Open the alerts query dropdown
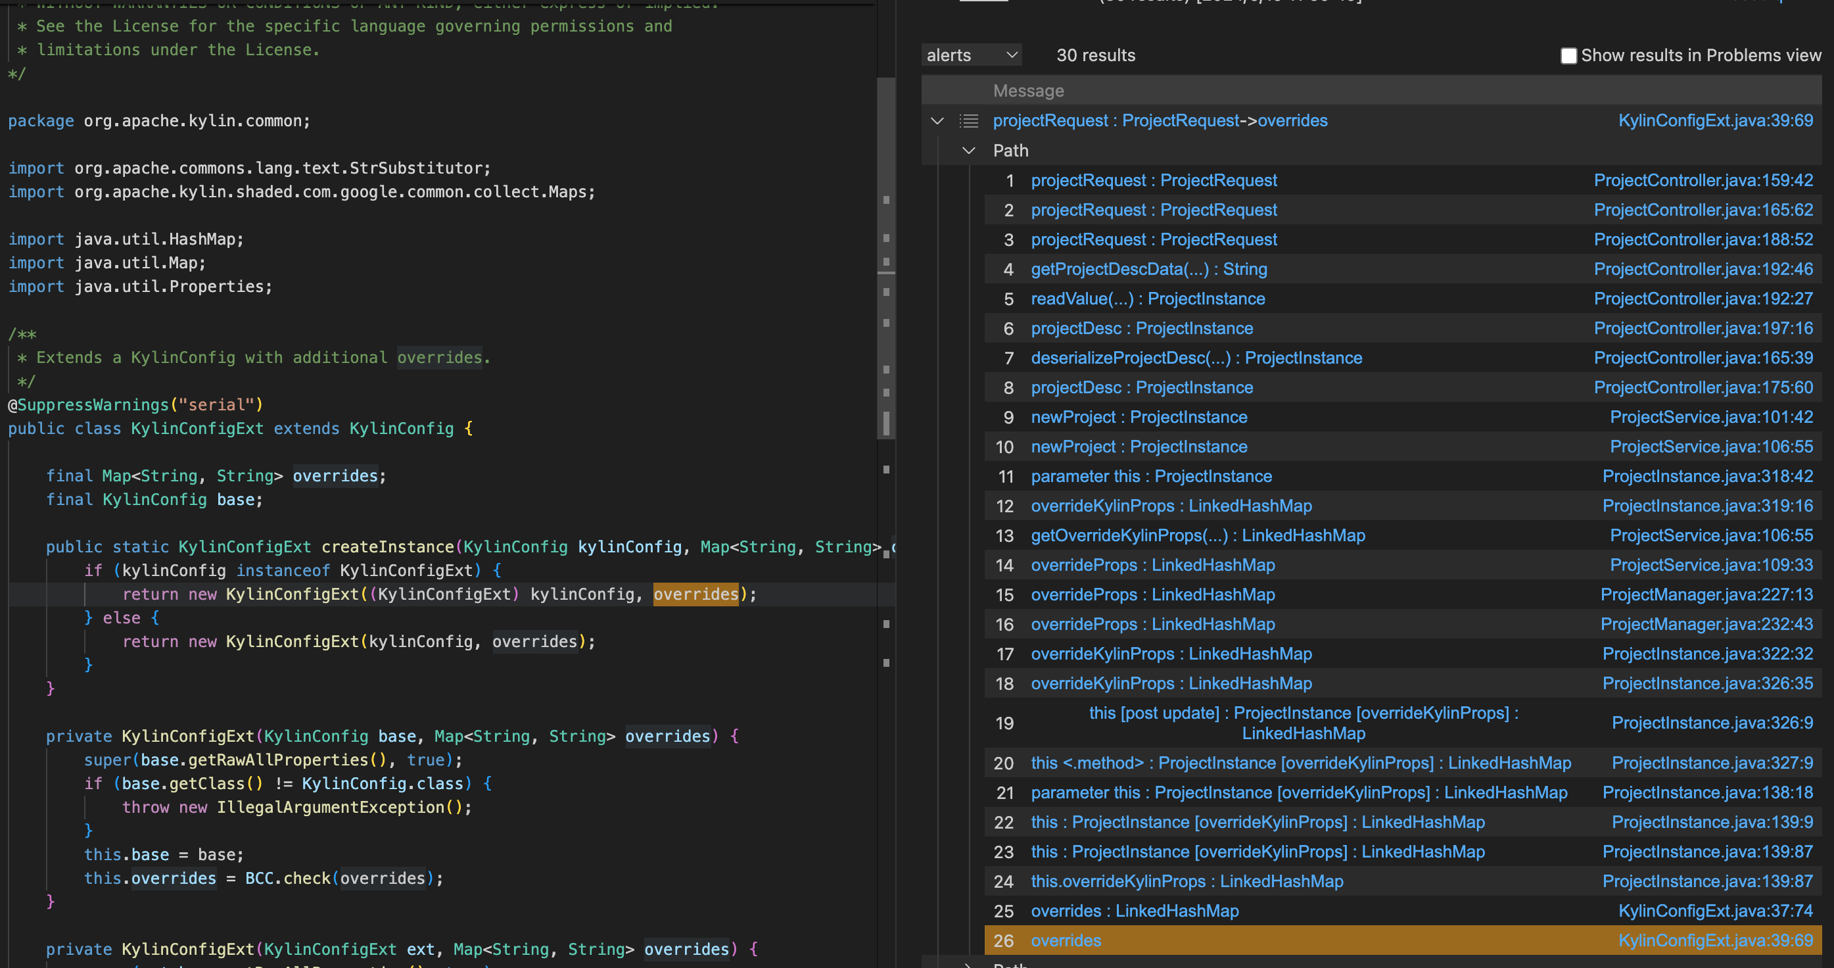 (971, 55)
